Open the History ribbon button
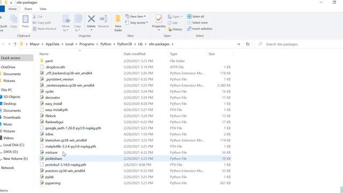This screenshot has width=343, height=193. pos(175,29)
